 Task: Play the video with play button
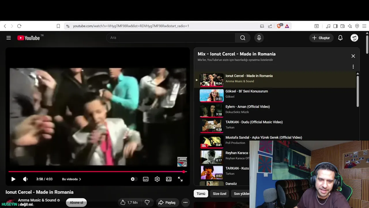coord(13,179)
